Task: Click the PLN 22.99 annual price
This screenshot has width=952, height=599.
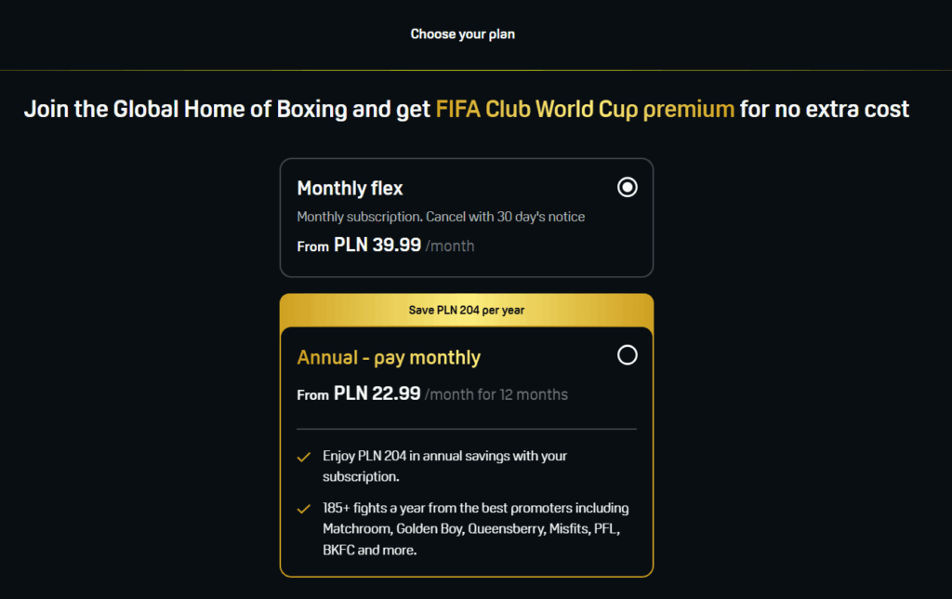Action: [377, 393]
